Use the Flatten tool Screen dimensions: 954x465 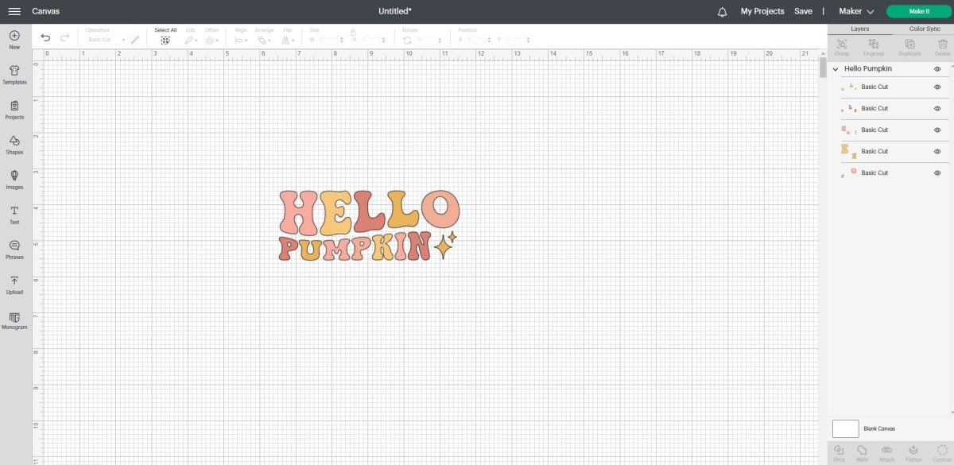(x=913, y=453)
